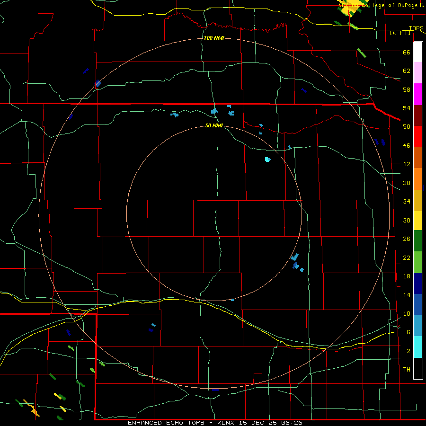The width and height of the screenshot is (426, 426).
Task: Click the light pink legend swatch
Action: pyautogui.click(x=418, y=73)
